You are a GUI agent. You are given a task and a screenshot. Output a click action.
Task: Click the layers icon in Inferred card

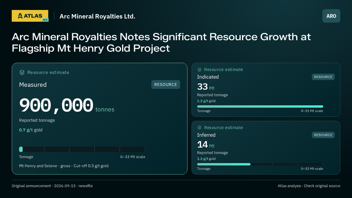[x=199, y=128]
